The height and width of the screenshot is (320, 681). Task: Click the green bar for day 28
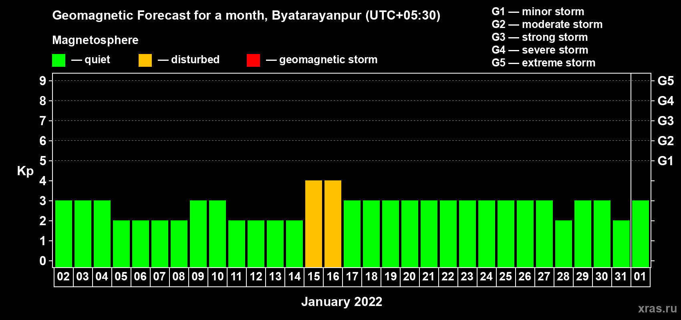[564, 244]
